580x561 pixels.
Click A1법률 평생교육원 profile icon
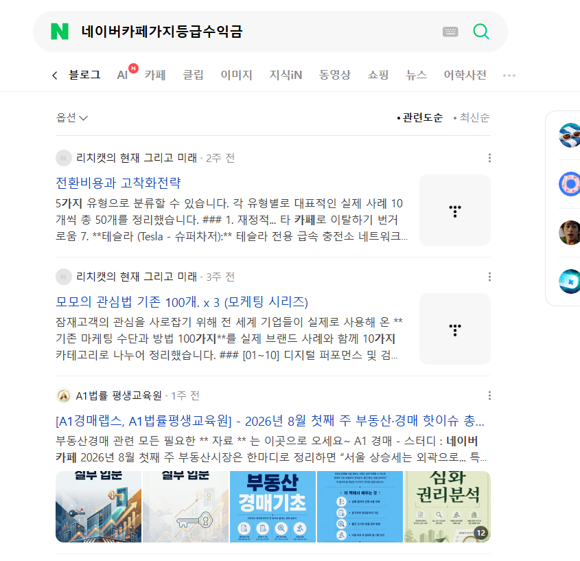pyautogui.click(x=64, y=396)
